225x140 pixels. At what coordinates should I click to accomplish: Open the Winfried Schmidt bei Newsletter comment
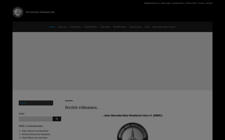coord(36,134)
